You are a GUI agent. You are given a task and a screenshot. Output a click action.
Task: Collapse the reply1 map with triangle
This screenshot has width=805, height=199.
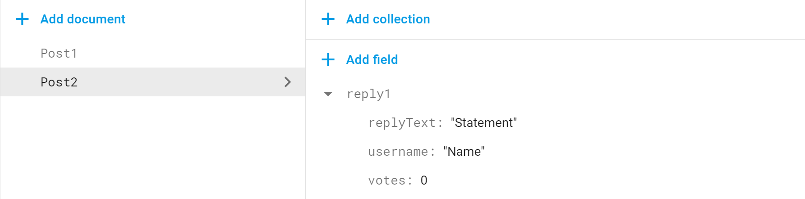click(328, 94)
